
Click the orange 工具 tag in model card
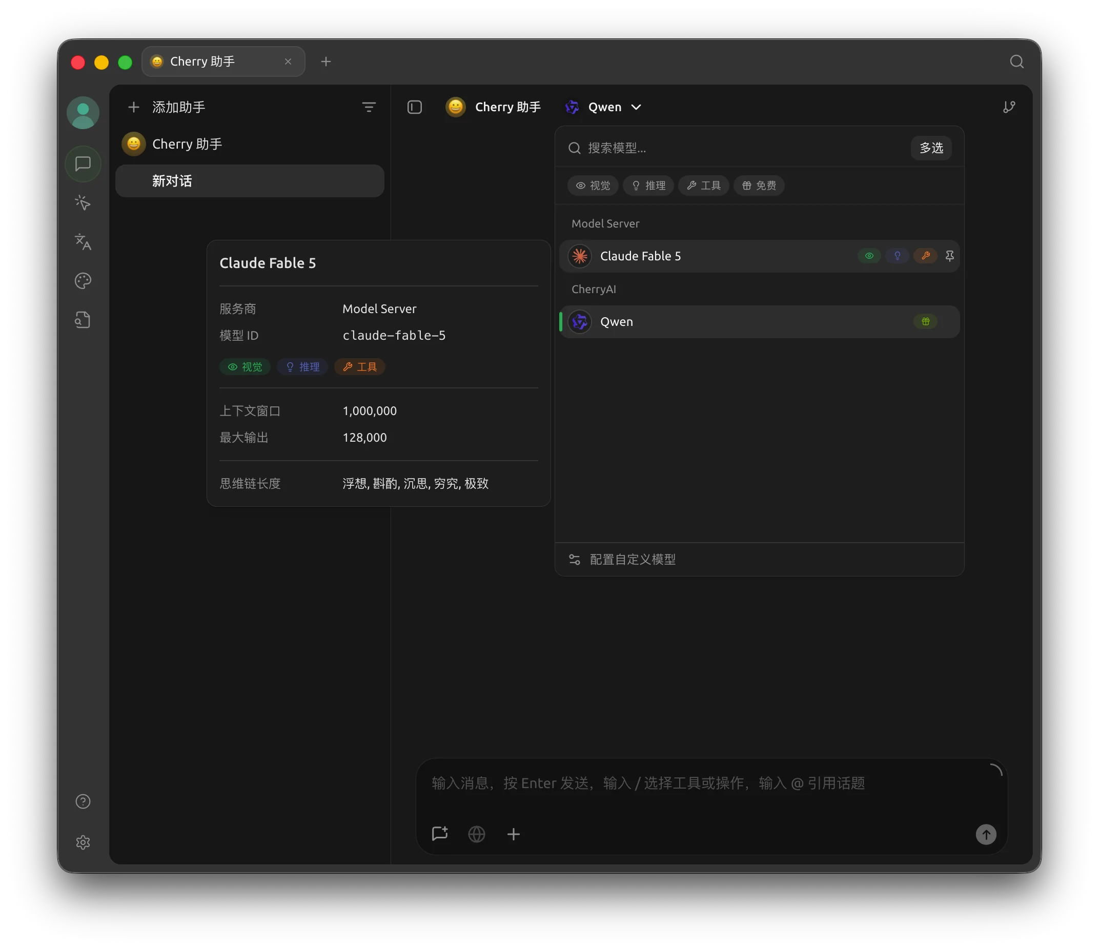click(x=360, y=367)
